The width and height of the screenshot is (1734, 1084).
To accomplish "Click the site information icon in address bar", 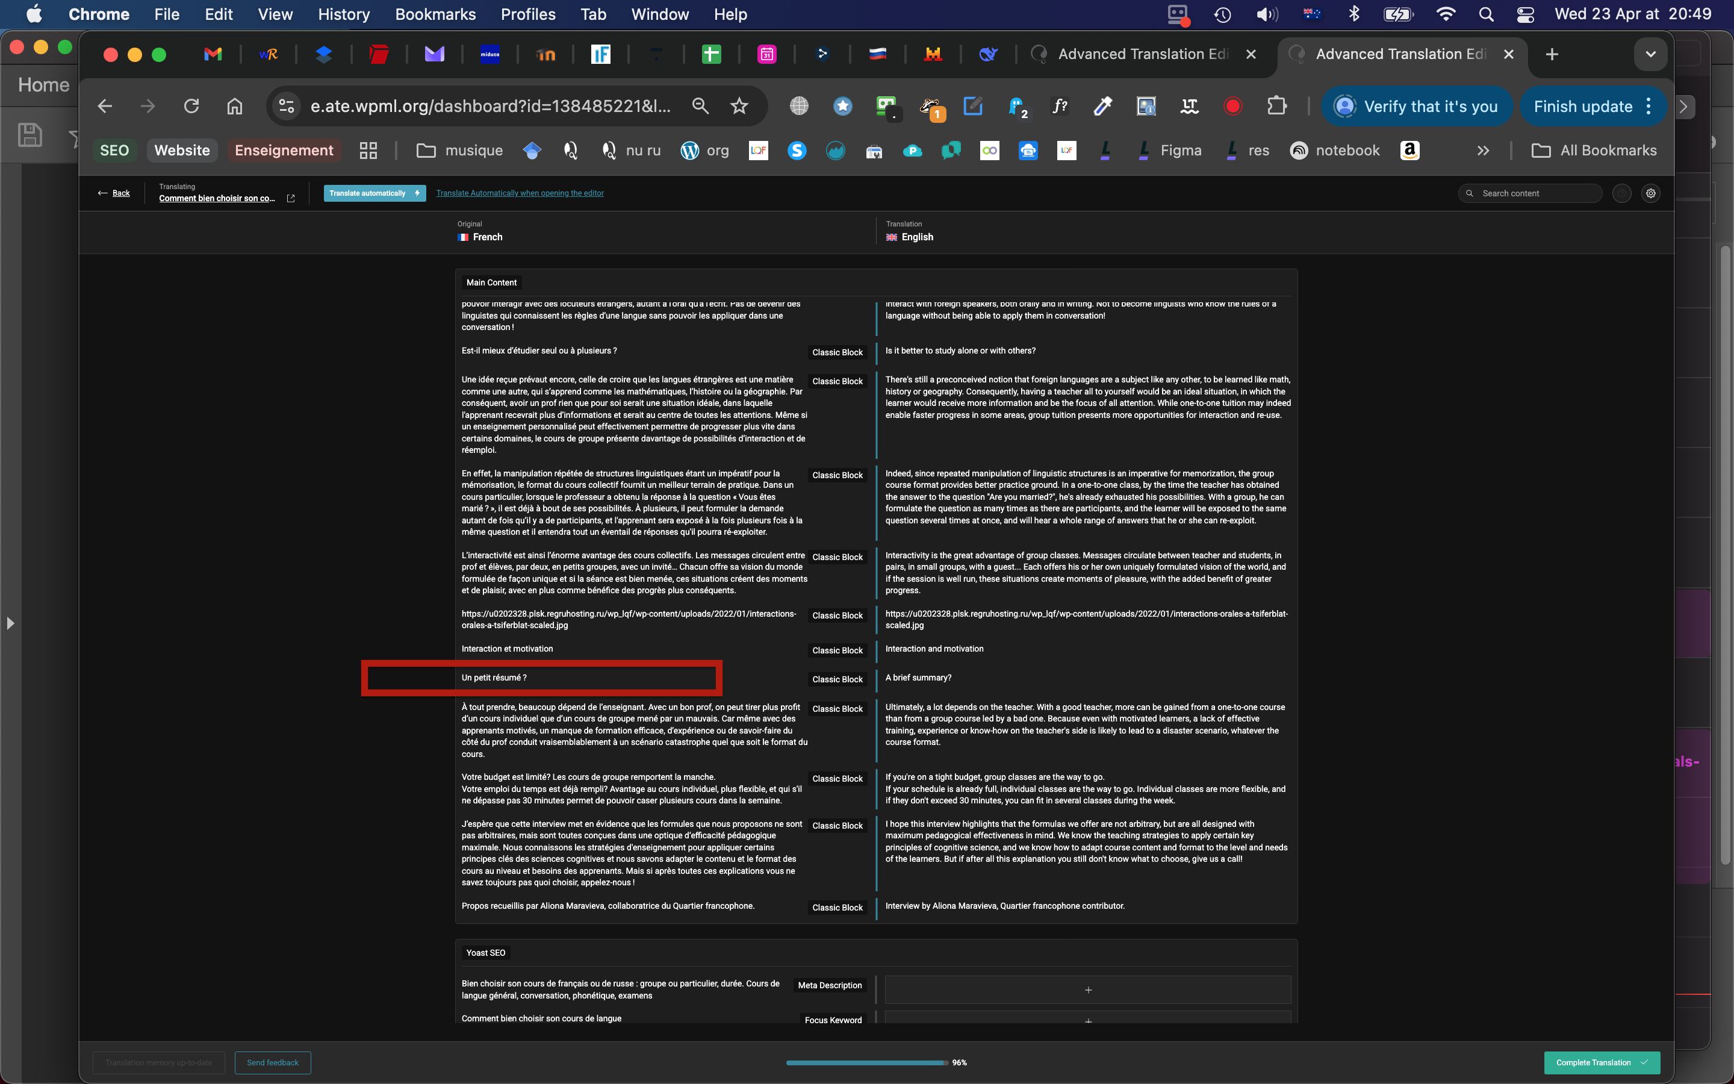I will point(287,106).
